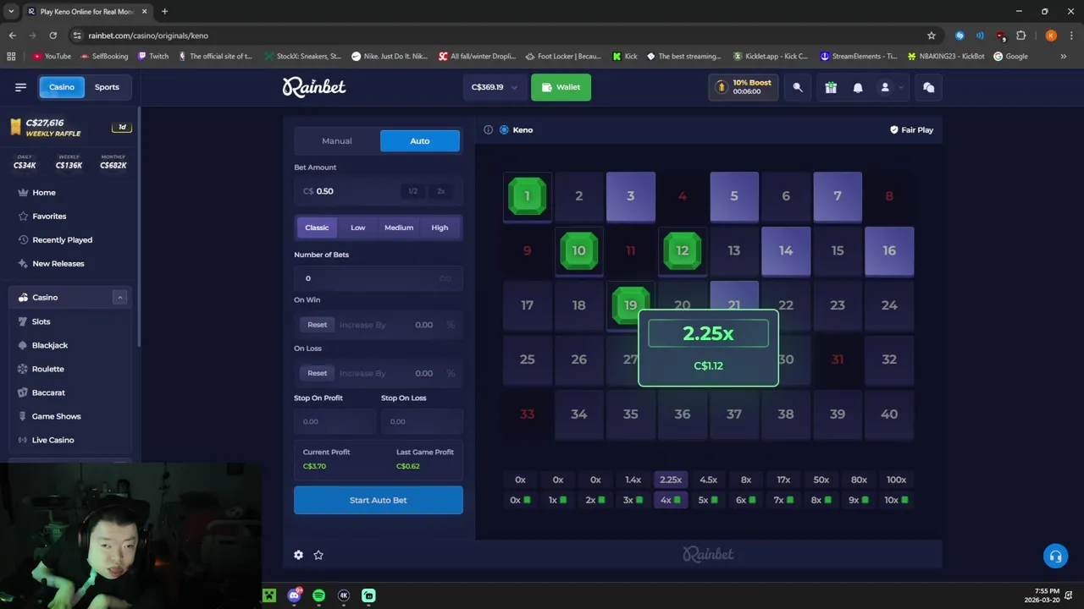This screenshot has height=609, width=1084.
Task: Click Reset under On Loss
Action: click(x=317, y=373)
